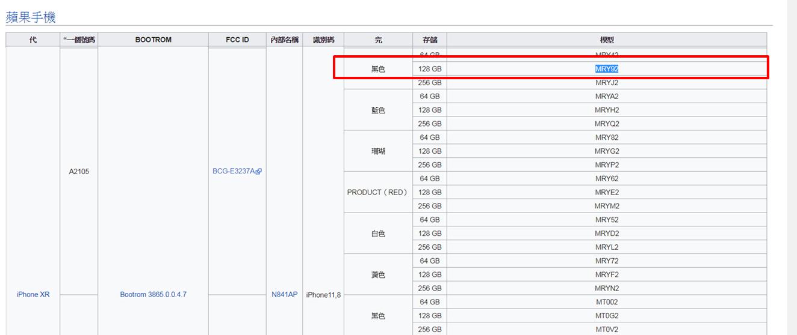
Task: Click the 蘋果手機 section heading
Action: tap(31, 17)
